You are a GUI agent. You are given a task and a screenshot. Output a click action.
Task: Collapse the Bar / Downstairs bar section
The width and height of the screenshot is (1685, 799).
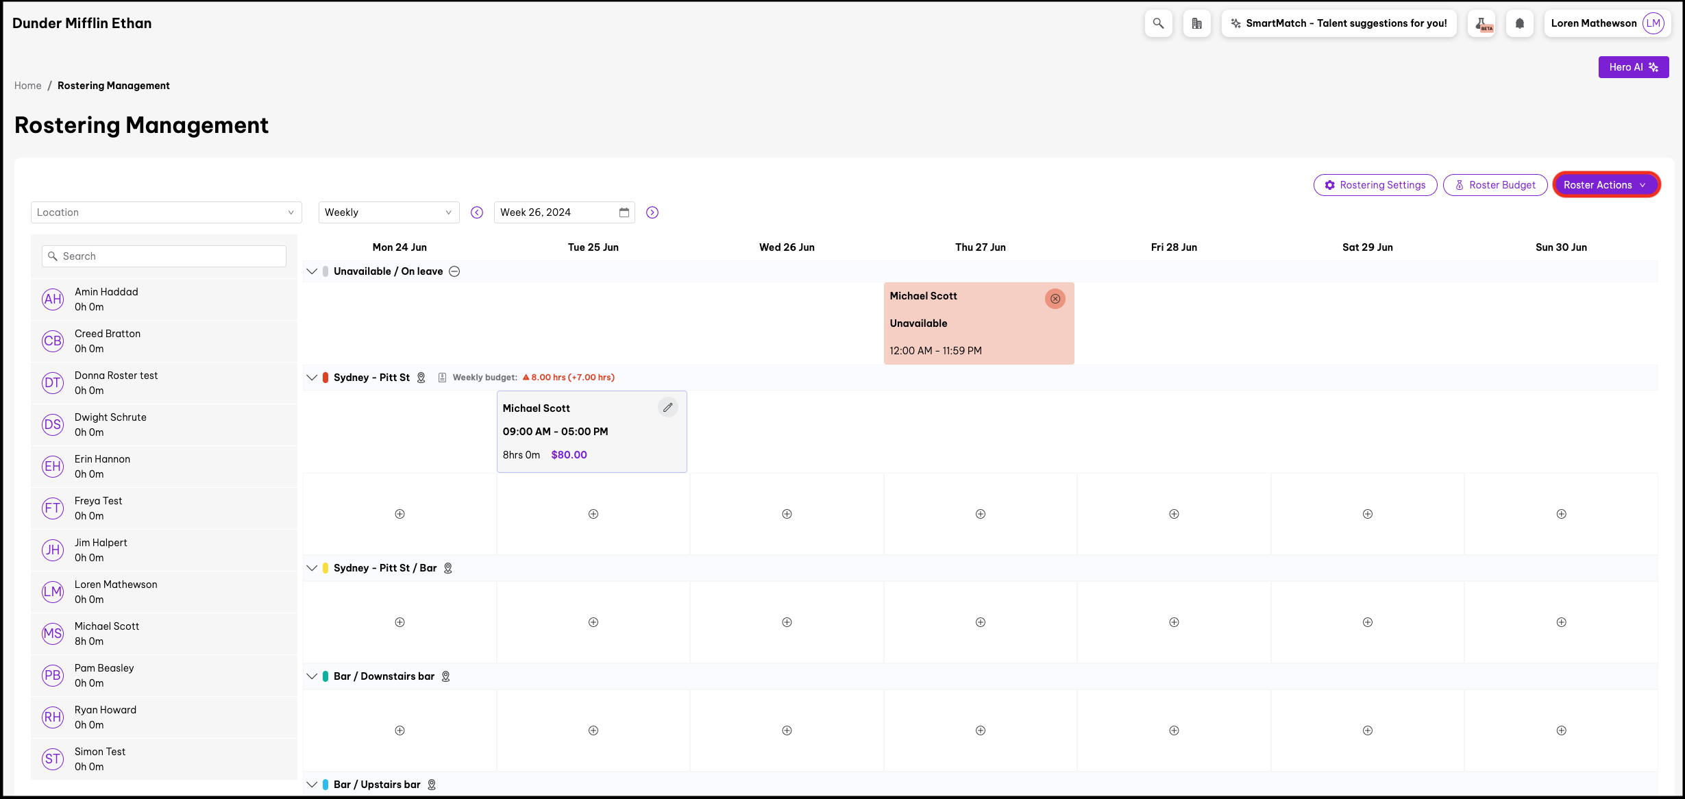(x=312, y=676)
